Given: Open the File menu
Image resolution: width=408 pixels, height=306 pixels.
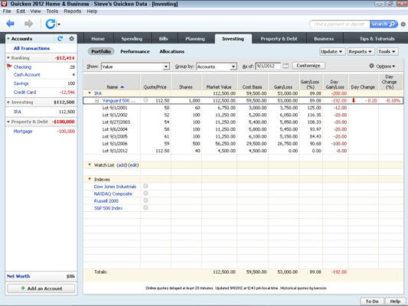Looking at the screenshot, I should pyautogui.click(x=7, y=11).
